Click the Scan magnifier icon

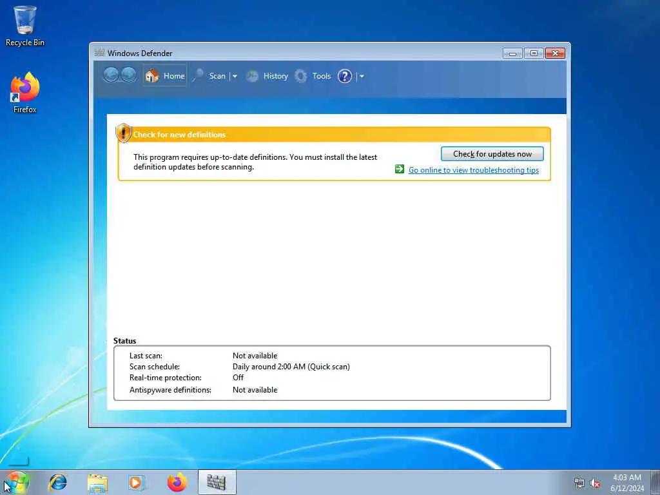(198, 76)
